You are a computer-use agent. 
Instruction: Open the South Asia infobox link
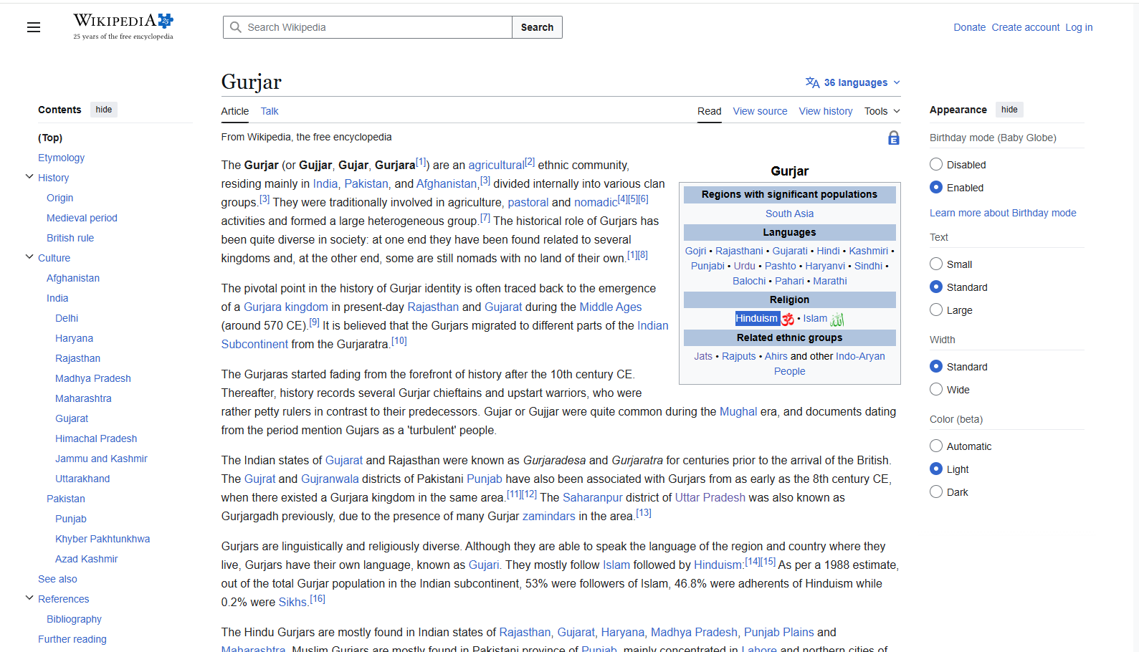click(x=789, y=214)
